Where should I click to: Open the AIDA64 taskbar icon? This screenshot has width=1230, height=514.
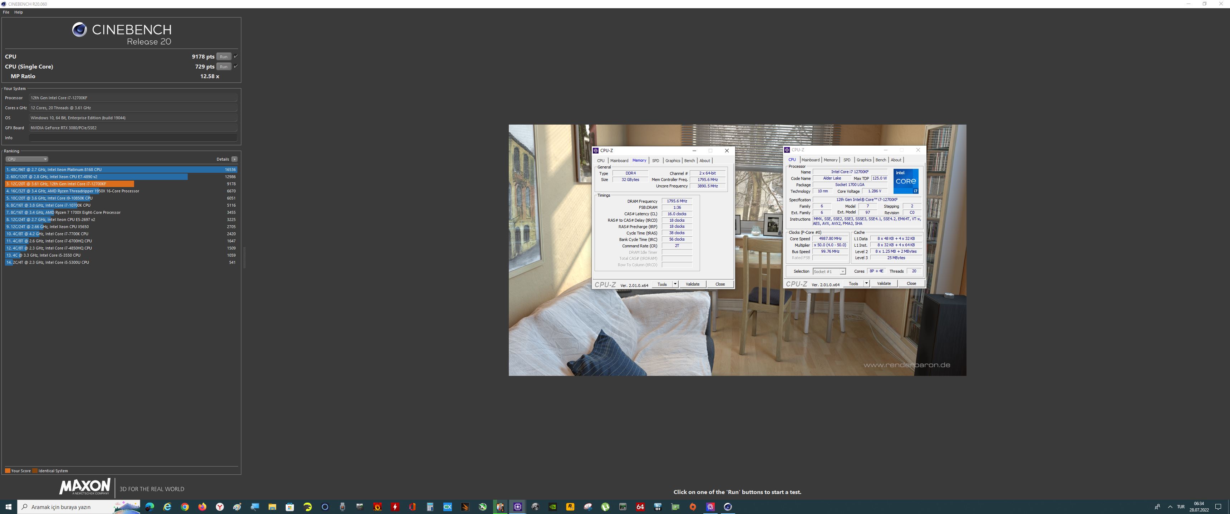(640, 507)
